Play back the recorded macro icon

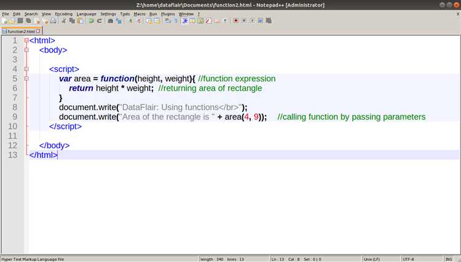[x=252, y=21]
